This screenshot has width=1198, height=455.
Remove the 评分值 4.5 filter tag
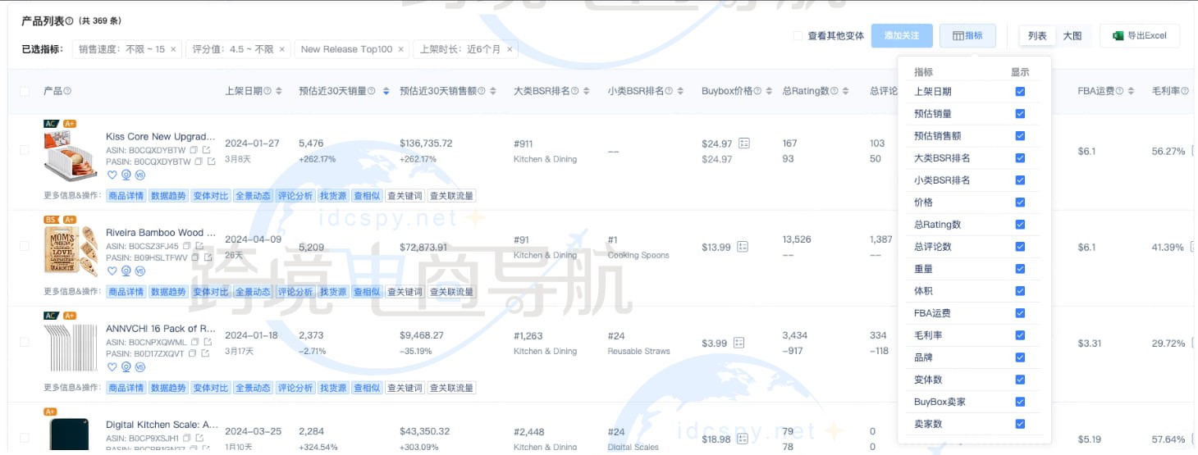point(281,49)
